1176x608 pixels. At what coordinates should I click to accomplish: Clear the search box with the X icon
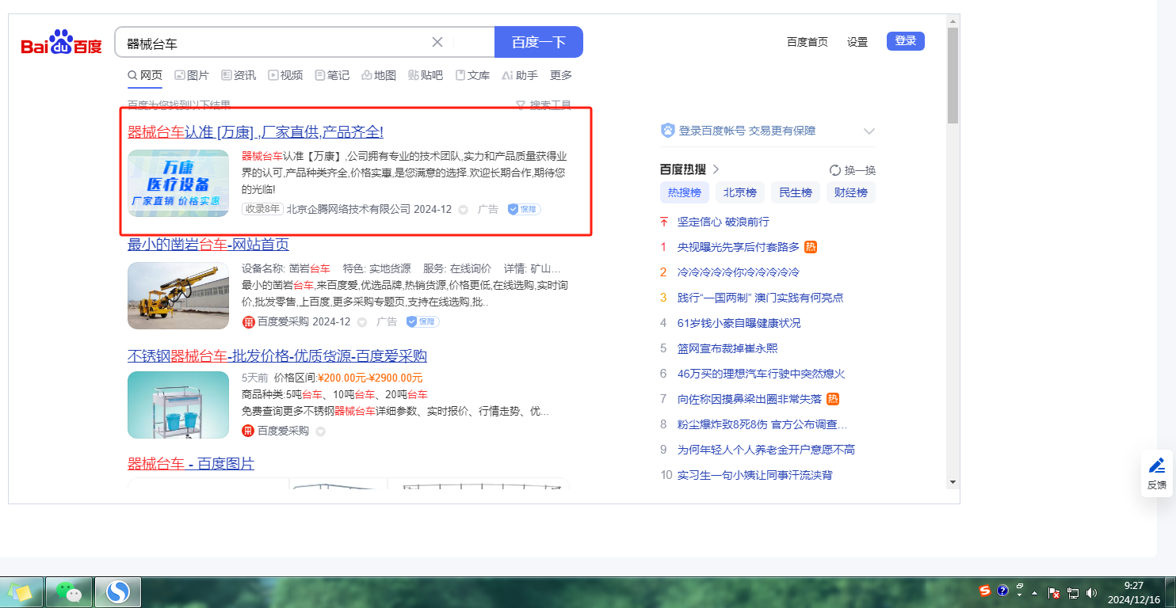click(437, 42)
